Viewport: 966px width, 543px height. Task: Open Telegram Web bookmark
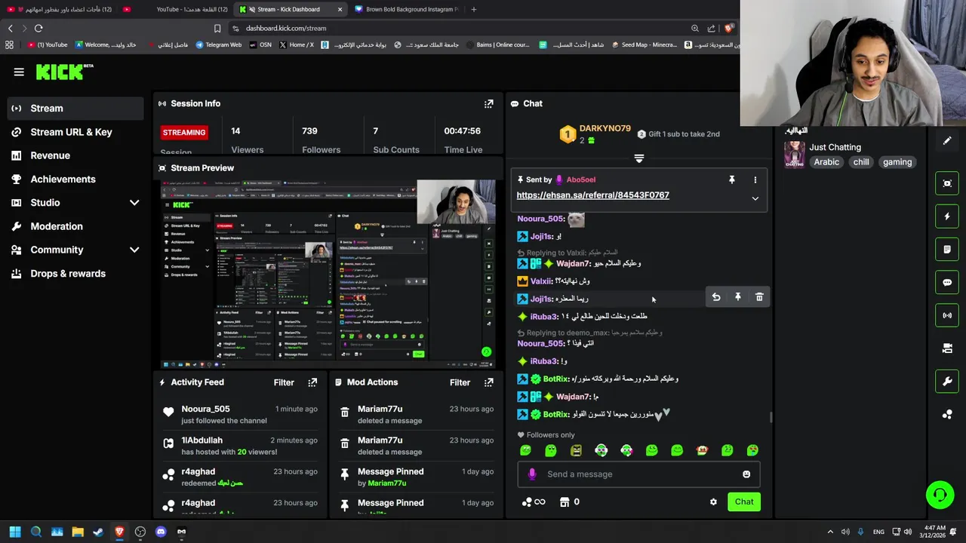219,44
